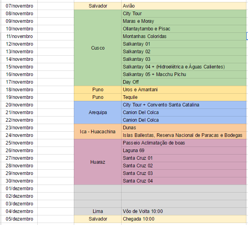Select the Montanhas Coloridas cell
Image resolution: width=248 pixels, height=225 pixels.
(183, 36)
